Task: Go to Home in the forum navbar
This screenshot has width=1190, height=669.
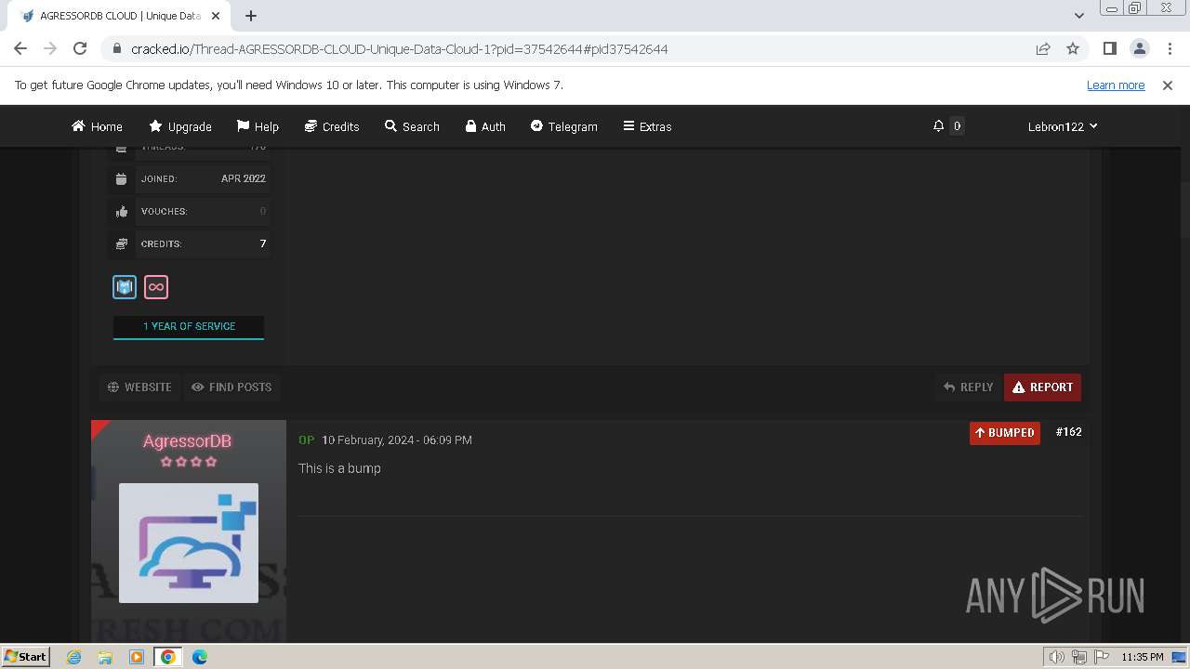Action: pyautogui.click(x=97, y=126)
